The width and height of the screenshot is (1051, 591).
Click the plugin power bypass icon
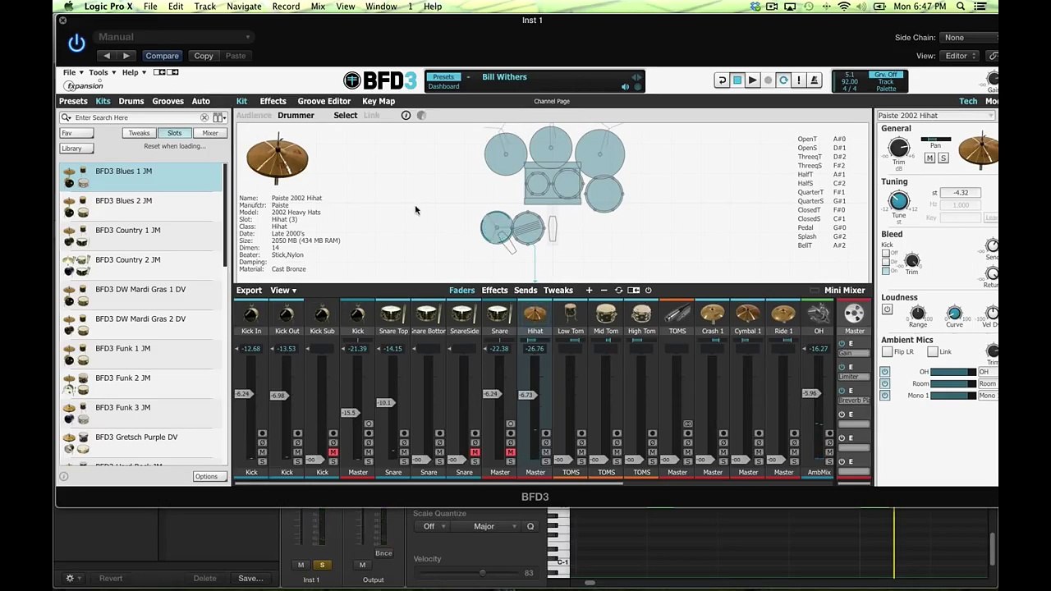(76, 43)
